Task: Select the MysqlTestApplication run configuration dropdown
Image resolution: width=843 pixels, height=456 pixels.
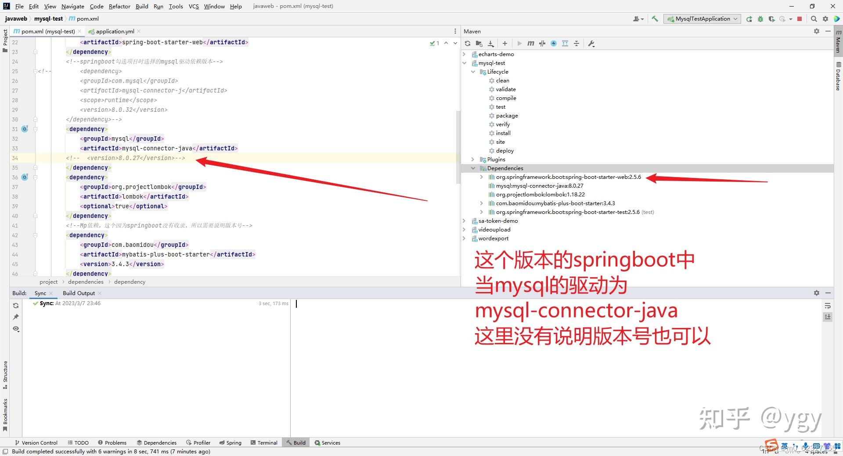Action: 701,18
